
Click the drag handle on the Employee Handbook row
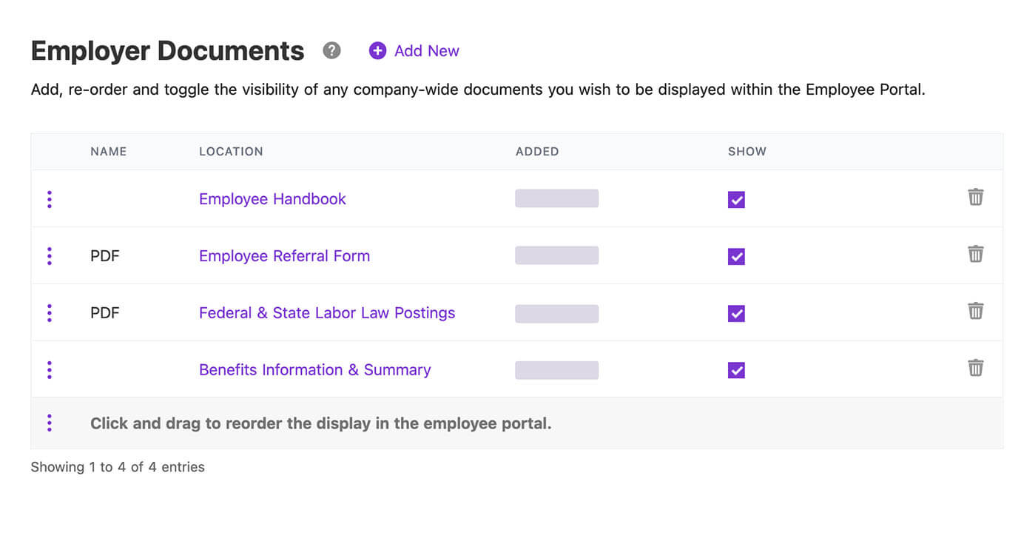[x=50, y=198]
